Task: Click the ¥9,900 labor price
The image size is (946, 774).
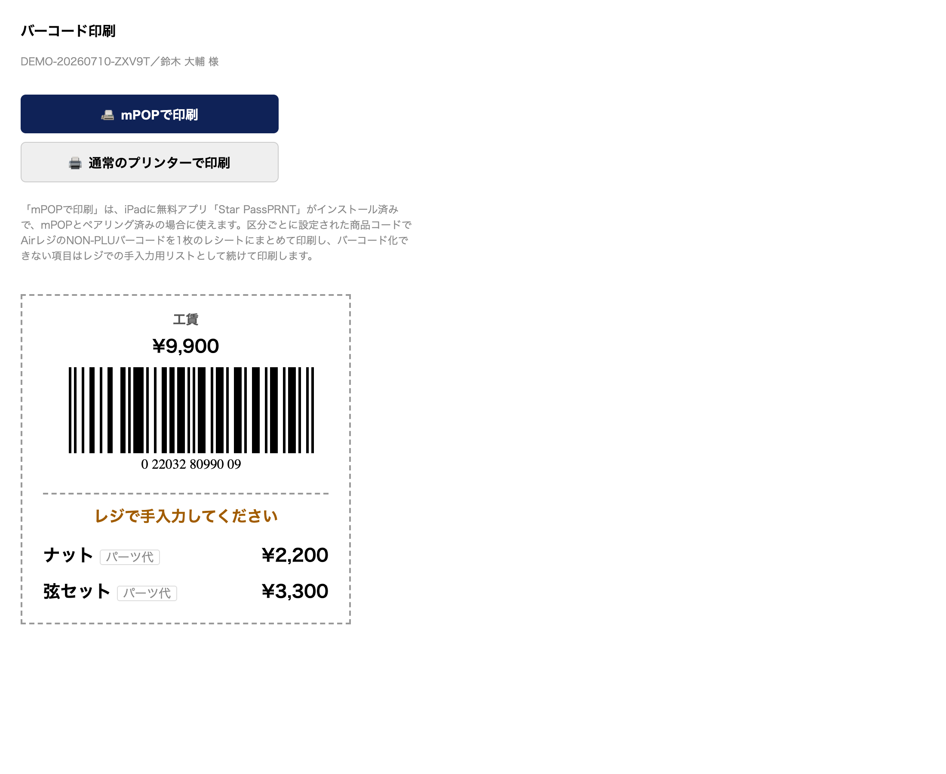Action: 185,346
